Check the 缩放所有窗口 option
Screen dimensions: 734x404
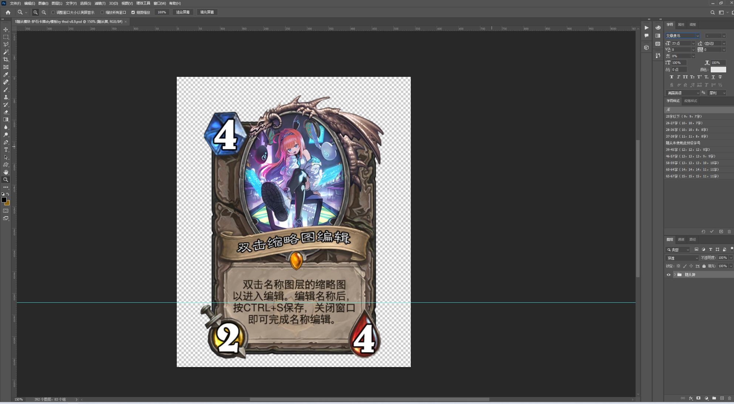click(102, 12)
